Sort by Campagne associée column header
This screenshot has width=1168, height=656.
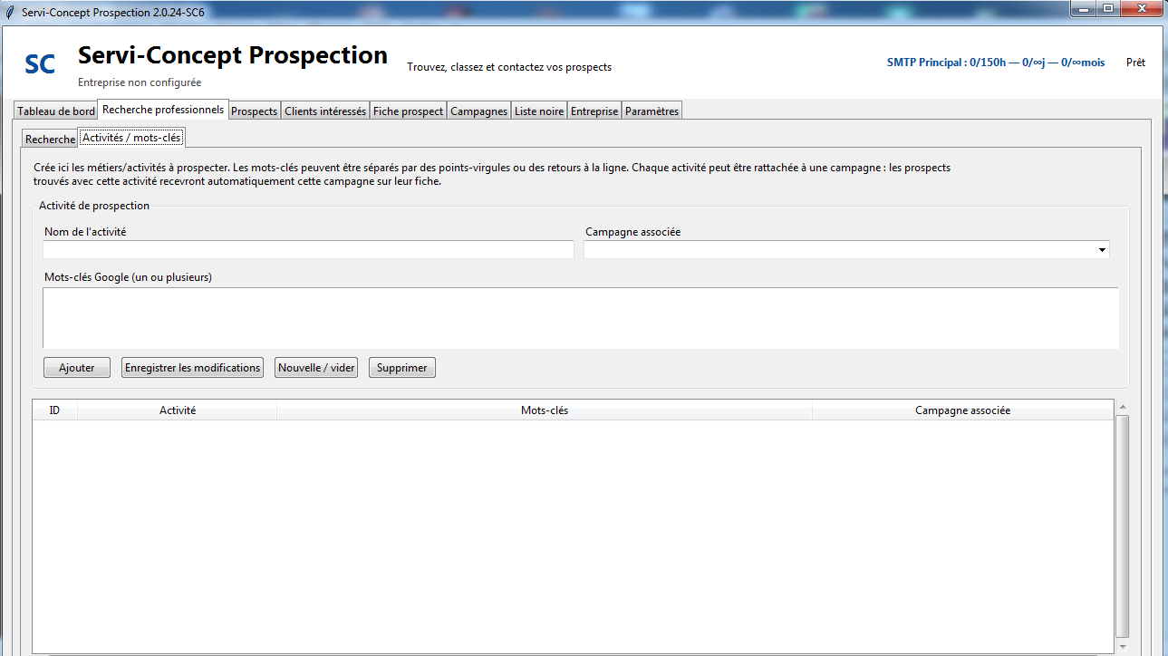[x=962, y=410]
